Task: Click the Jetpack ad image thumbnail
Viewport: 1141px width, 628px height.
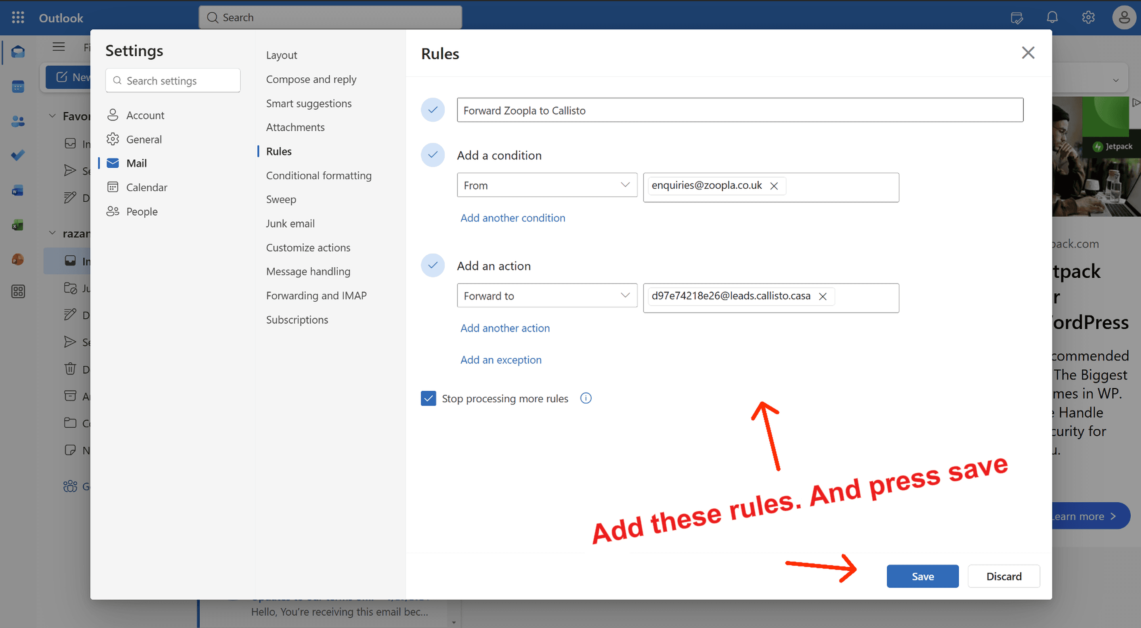Action: click(1096, 157)
